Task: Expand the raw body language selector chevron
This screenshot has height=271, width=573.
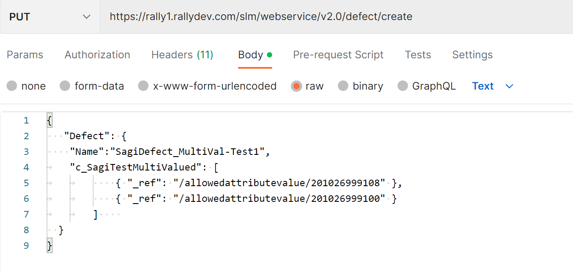Action: click(x=509, y=87)
